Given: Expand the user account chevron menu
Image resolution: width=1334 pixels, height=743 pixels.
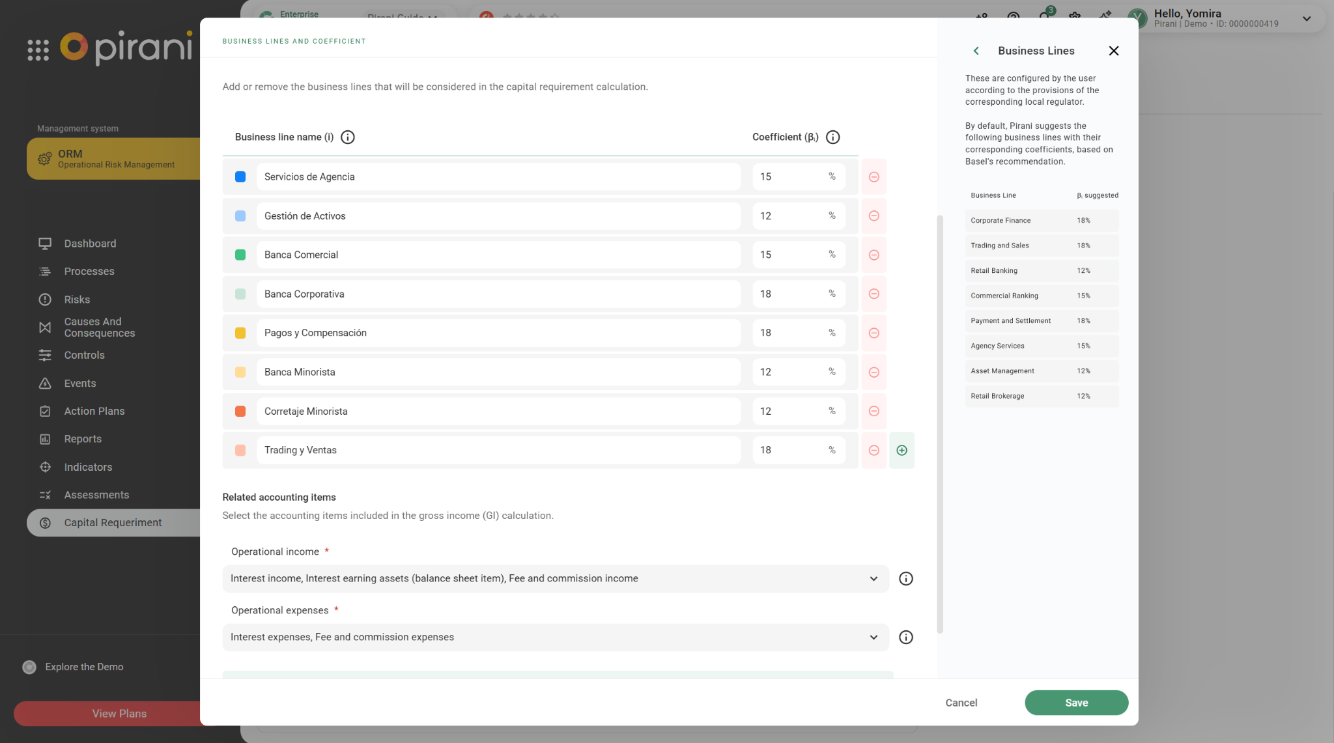Looking at the screenshot, I should (1306, 19).
